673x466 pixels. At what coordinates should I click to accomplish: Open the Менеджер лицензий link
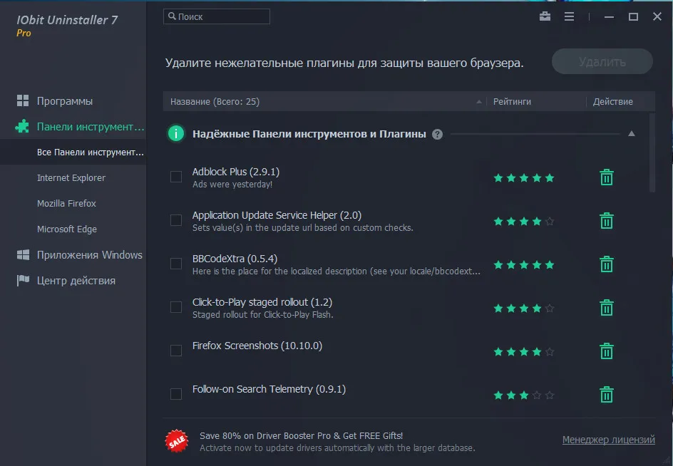[x=609, y=440]
